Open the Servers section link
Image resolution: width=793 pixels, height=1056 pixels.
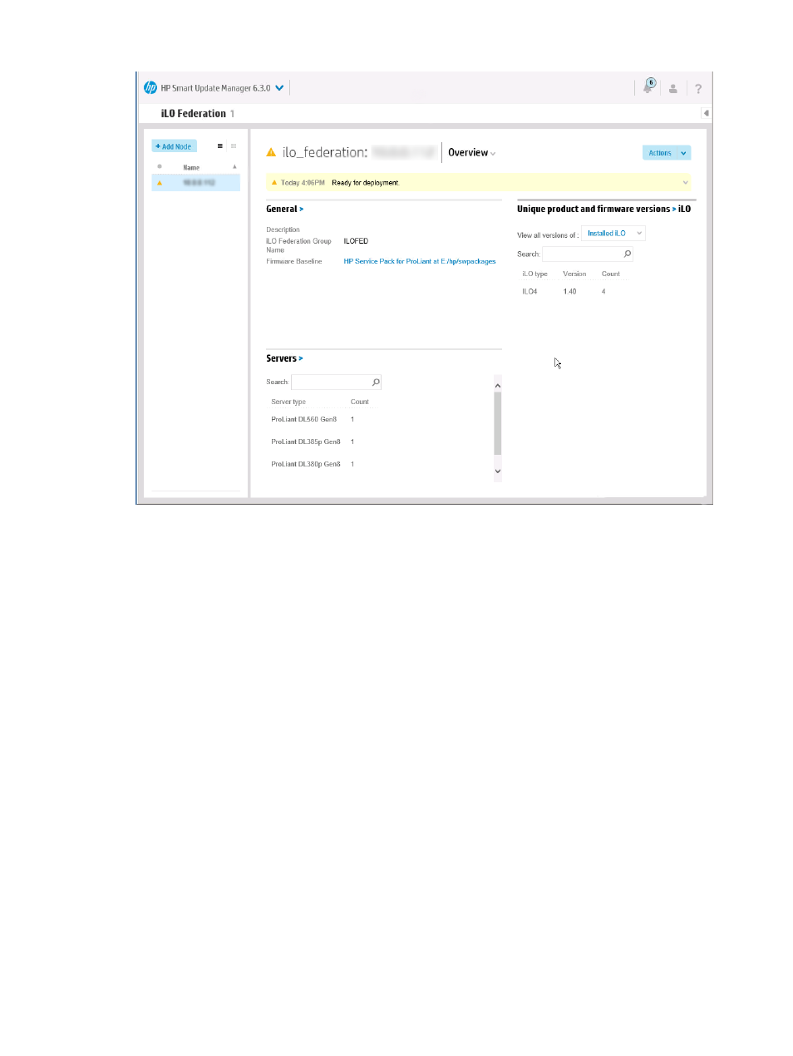point(284,358)
